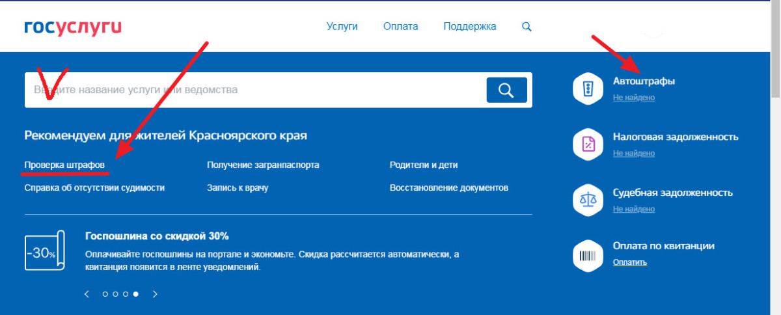Click the Налоговая задолженность document icon
Image resolution: width=781 pixels, height=315 pixels.
[588, 144]
